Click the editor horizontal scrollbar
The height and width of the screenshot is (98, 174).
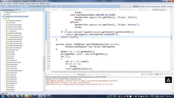pos(103,71)
